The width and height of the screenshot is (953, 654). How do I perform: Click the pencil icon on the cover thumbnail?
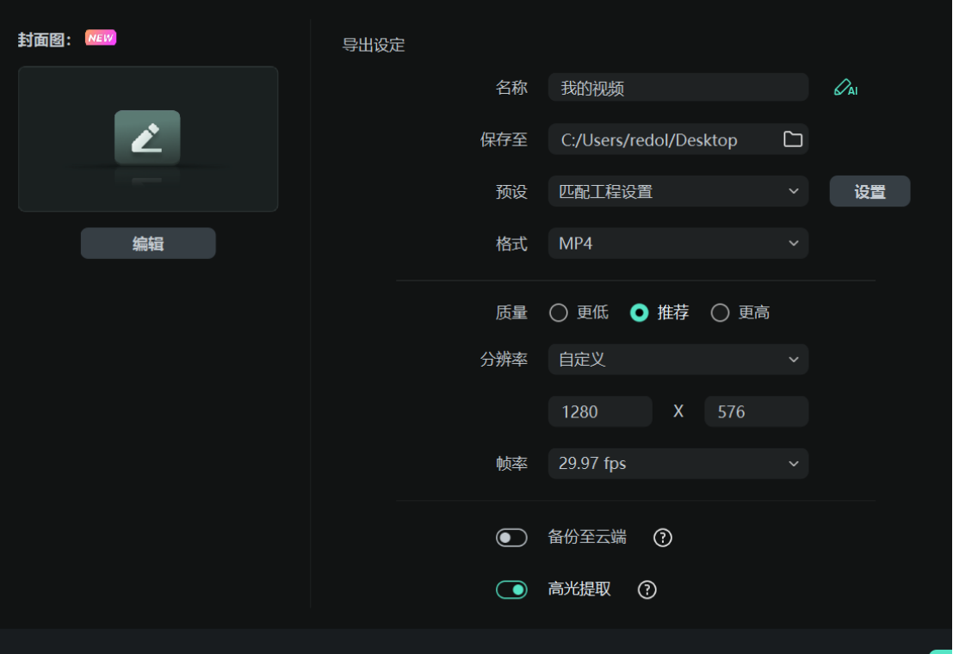pos(147,138)
